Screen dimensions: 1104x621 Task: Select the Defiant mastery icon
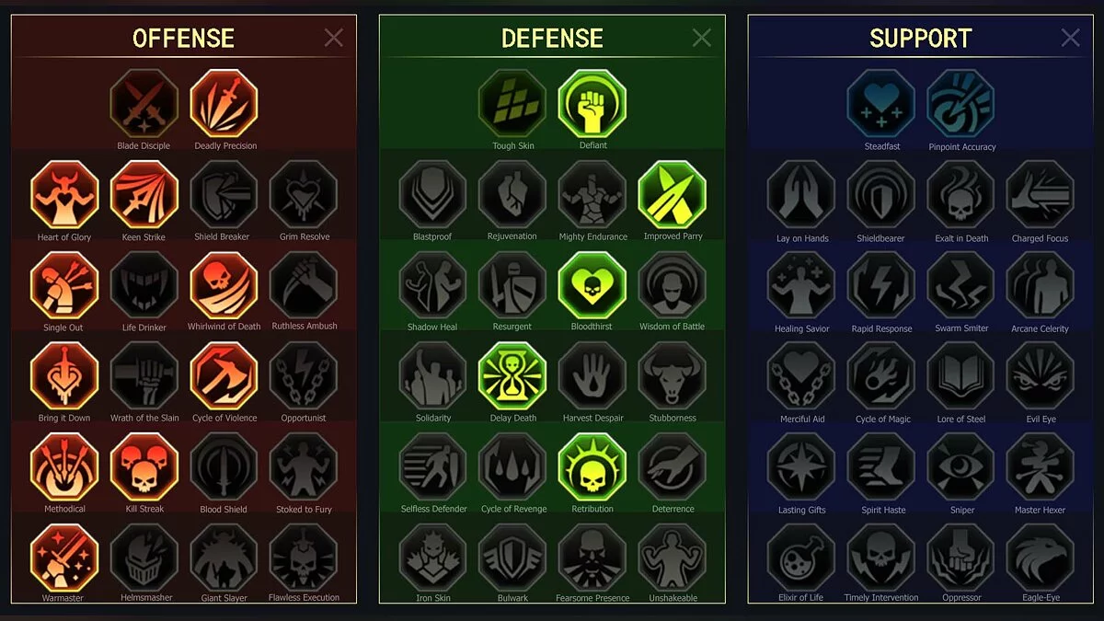pyautogui.click(x=592, y=104)
